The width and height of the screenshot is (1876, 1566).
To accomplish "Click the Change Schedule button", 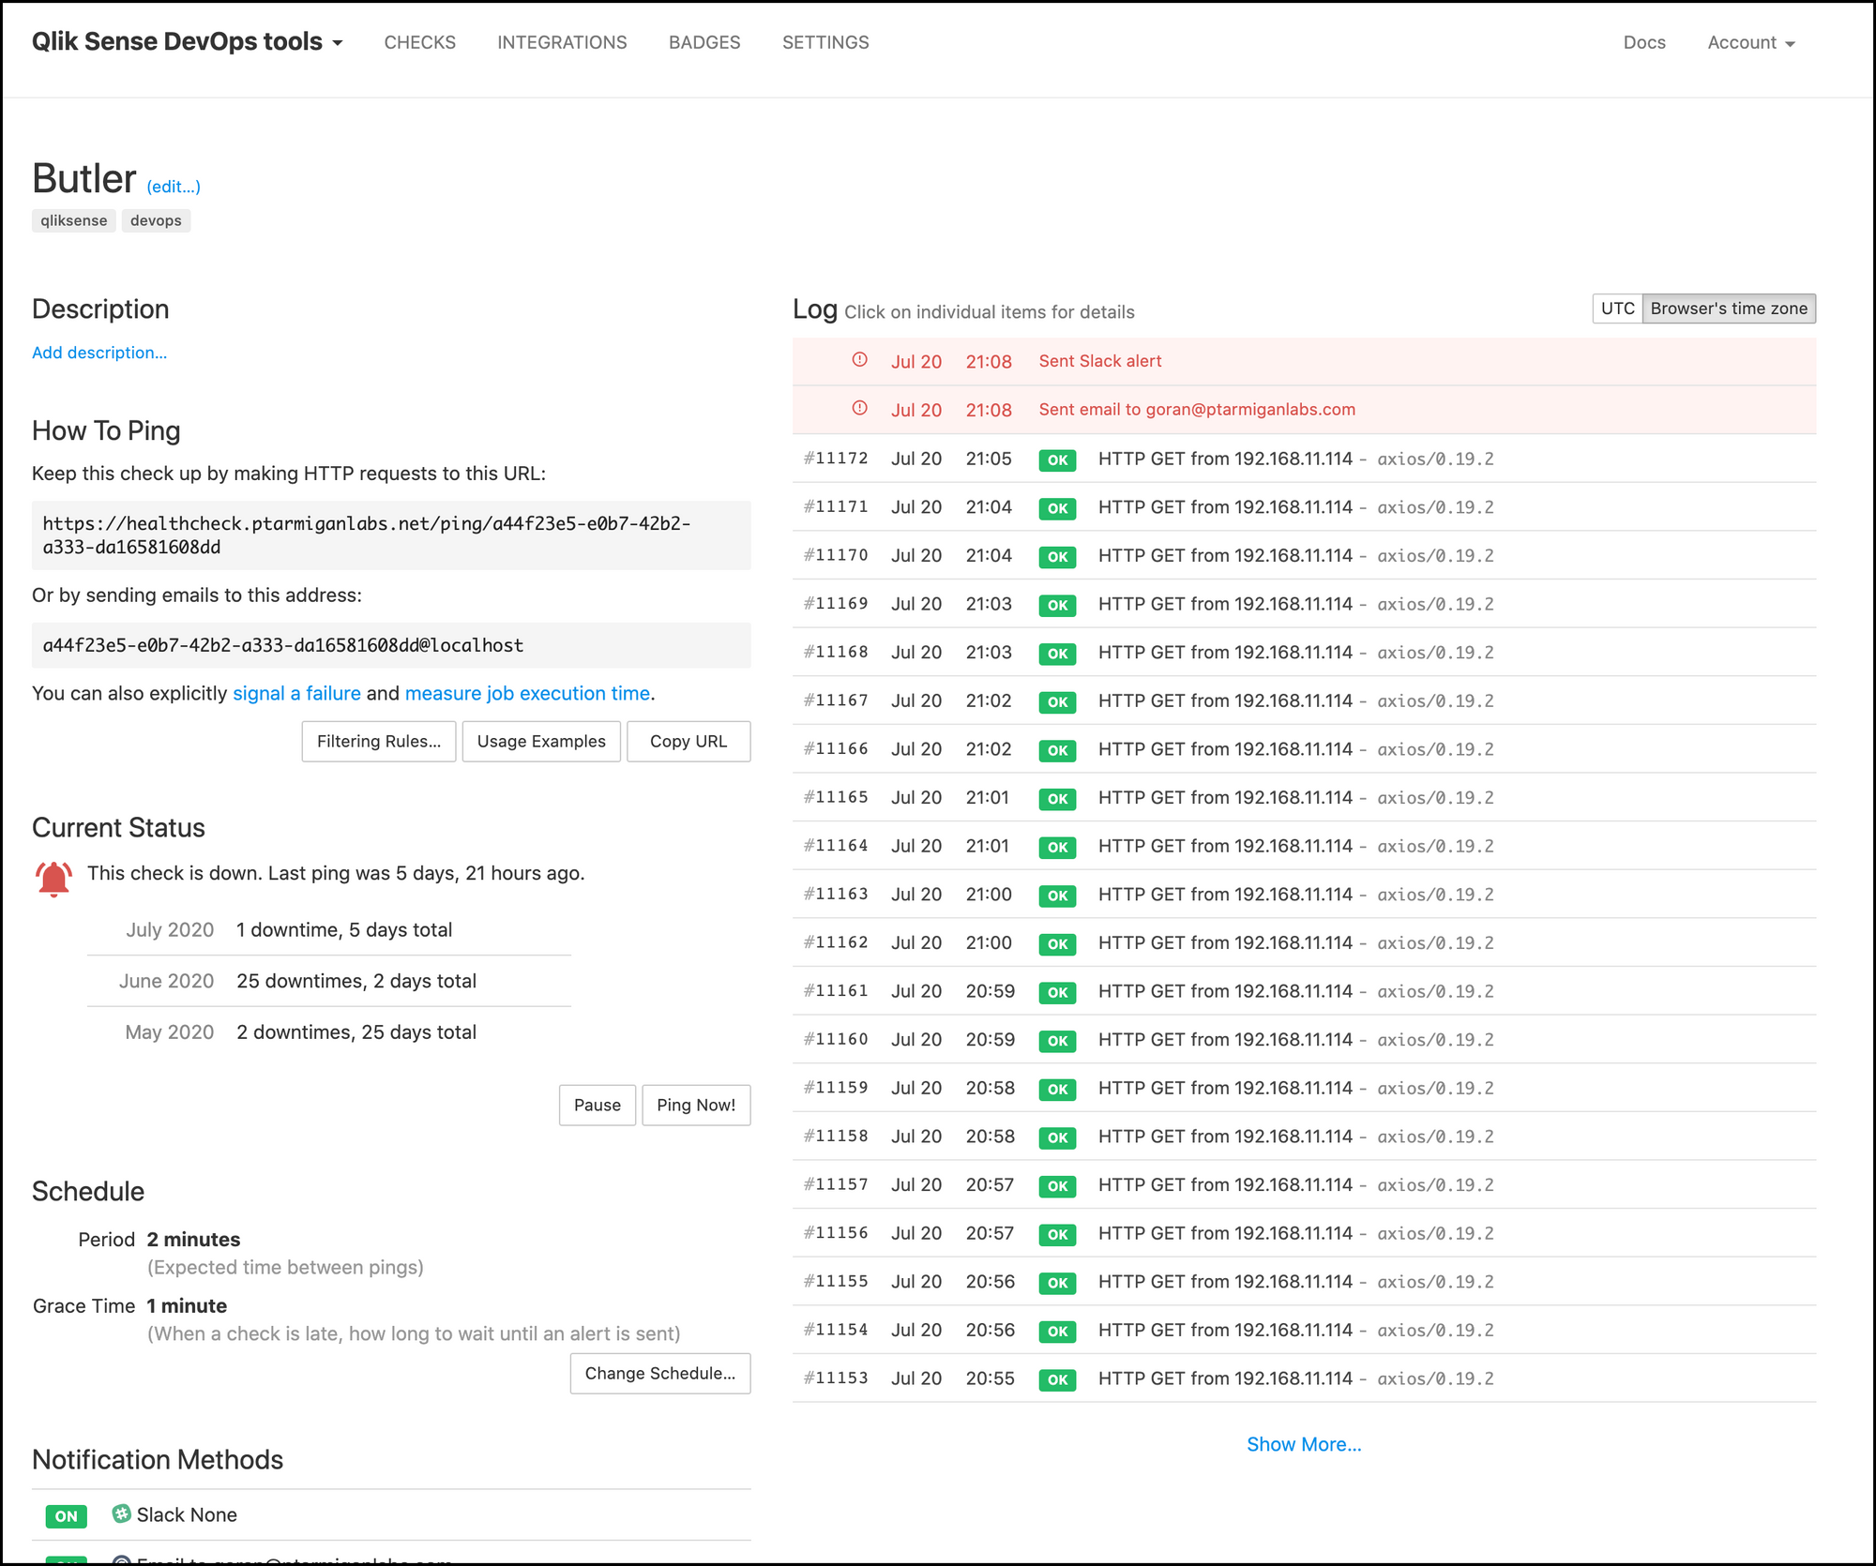I will [x=660, y=1373].
